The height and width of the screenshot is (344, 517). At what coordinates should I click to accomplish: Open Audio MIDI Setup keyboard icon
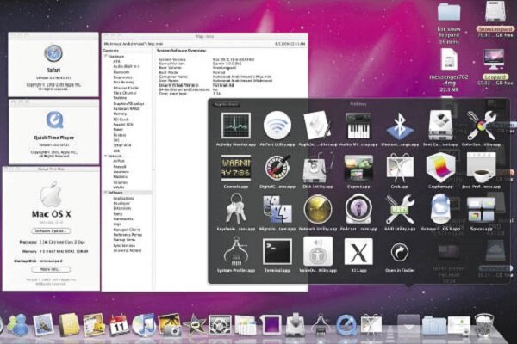coord(358,126)
